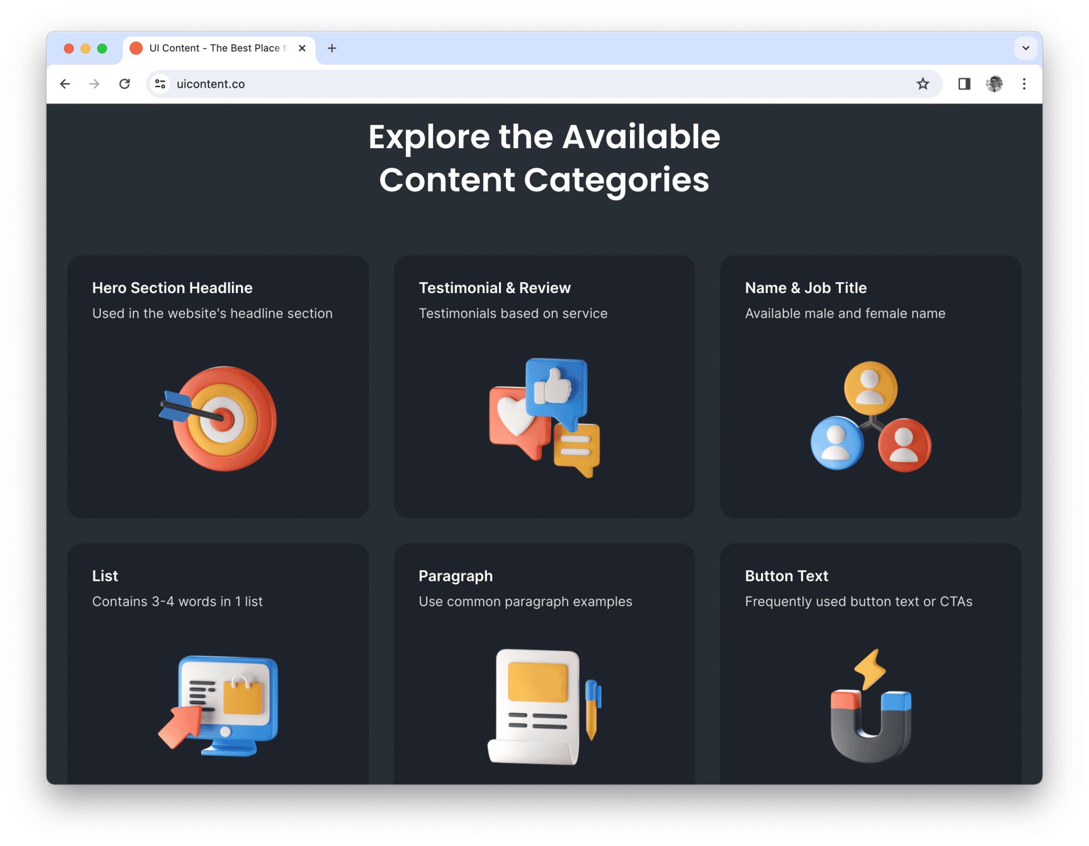Click the List category monitor illustration

(x=218, y=706)
